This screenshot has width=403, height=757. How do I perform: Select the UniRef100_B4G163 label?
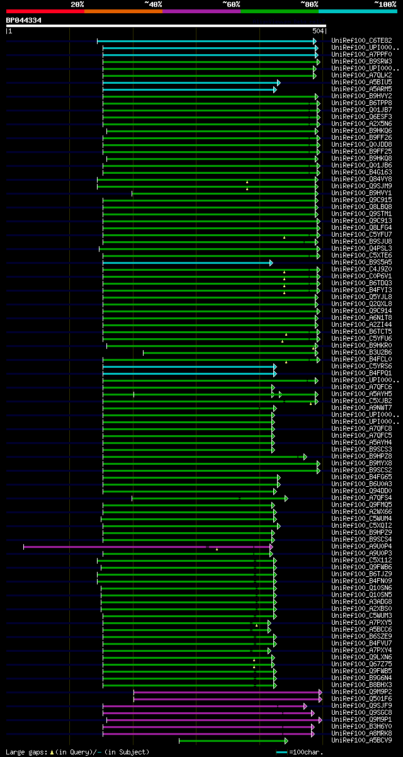(361, 173)
